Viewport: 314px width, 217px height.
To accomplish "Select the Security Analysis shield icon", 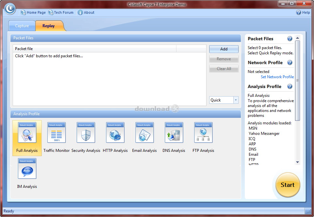I will pos(86,133).
